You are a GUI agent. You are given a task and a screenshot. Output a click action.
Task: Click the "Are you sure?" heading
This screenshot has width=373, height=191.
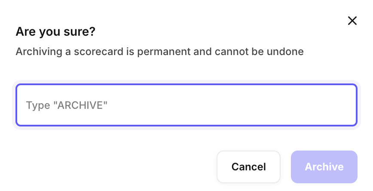pyautogui.click(x=55, y=31)
